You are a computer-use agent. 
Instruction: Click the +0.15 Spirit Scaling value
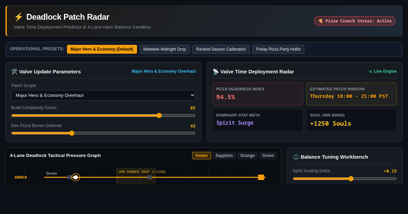[390, 171]
